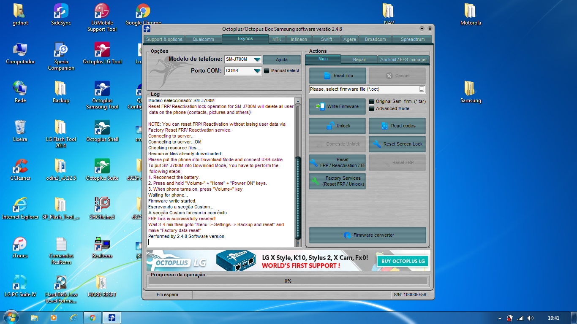Open the SP_Flash_Tool folder
This screenshot has width=577, height=324.
pyautogui.click(x=61, y=208)
